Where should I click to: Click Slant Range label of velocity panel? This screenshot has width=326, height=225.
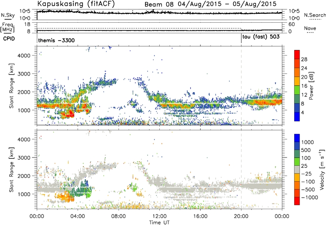[x=11, y=170]
